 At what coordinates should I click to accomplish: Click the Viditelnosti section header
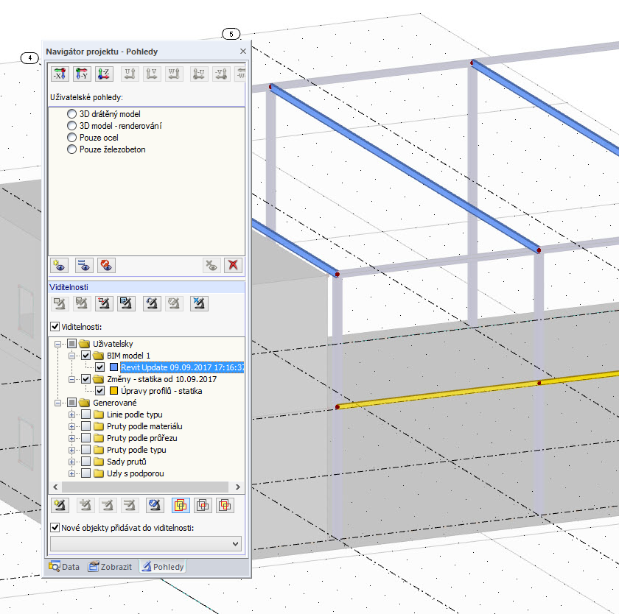(x=147, y=287)
